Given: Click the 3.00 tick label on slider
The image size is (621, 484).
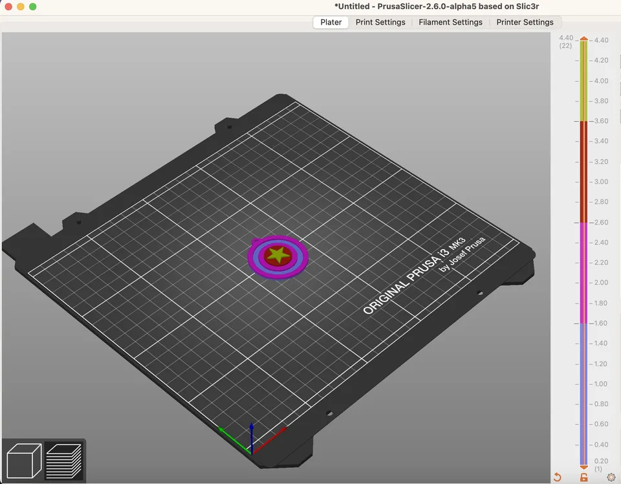Looking at the screenshot, I should [x=601, y=182].
